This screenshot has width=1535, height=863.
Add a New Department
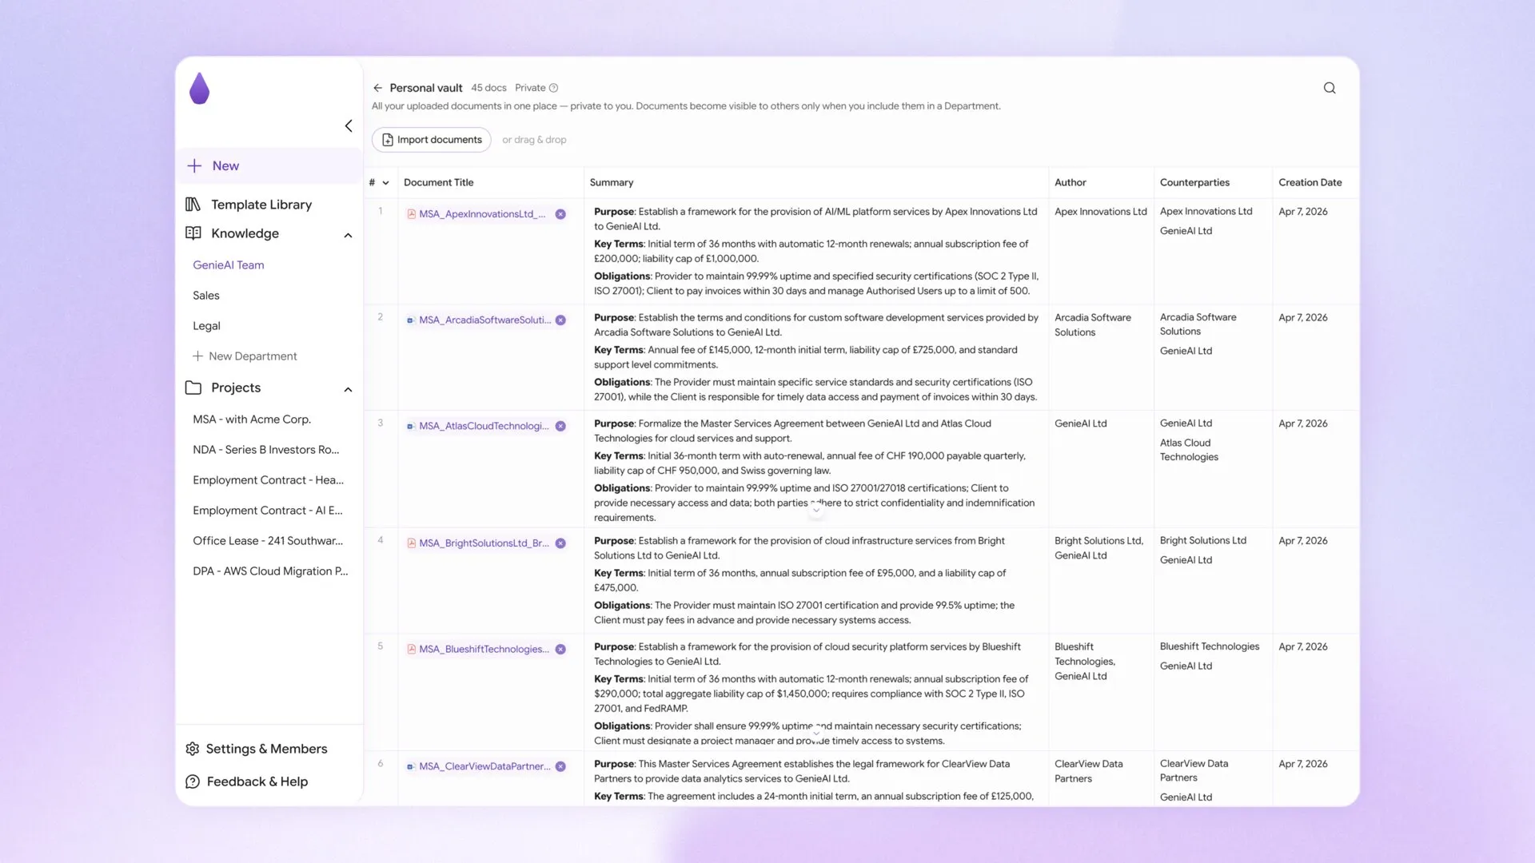tap(245, 356)
